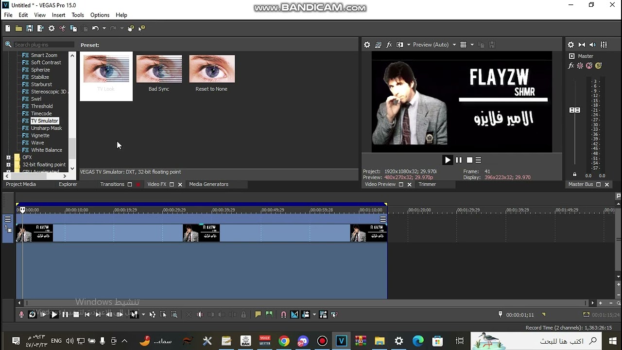This screenshot has width=622, height=350.
Task: Expand the 32-bit floating point folder
Action: pos(8,165)
